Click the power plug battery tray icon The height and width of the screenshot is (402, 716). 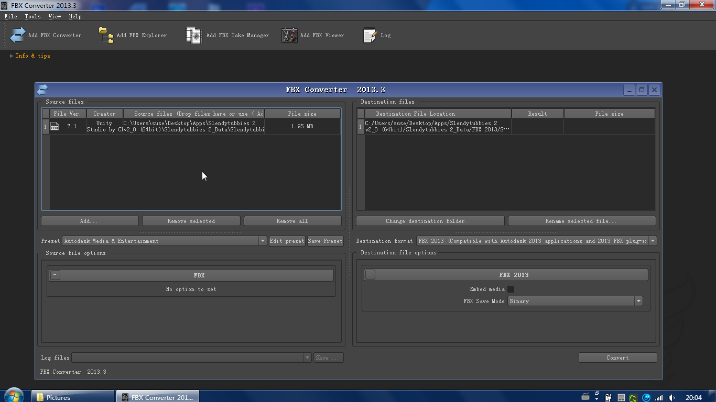609,398
